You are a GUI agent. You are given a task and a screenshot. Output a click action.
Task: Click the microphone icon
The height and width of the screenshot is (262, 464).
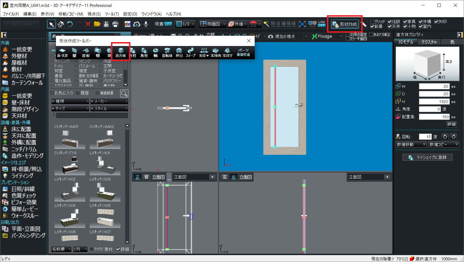(x=146, y=24)
